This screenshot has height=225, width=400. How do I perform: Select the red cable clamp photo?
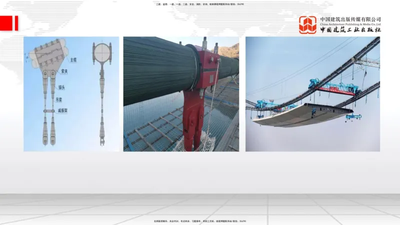pyautogui.click(x=181, y=94)
